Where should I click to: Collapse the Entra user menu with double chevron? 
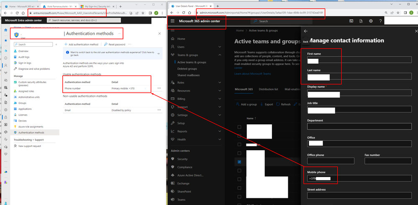pos(56,44)
